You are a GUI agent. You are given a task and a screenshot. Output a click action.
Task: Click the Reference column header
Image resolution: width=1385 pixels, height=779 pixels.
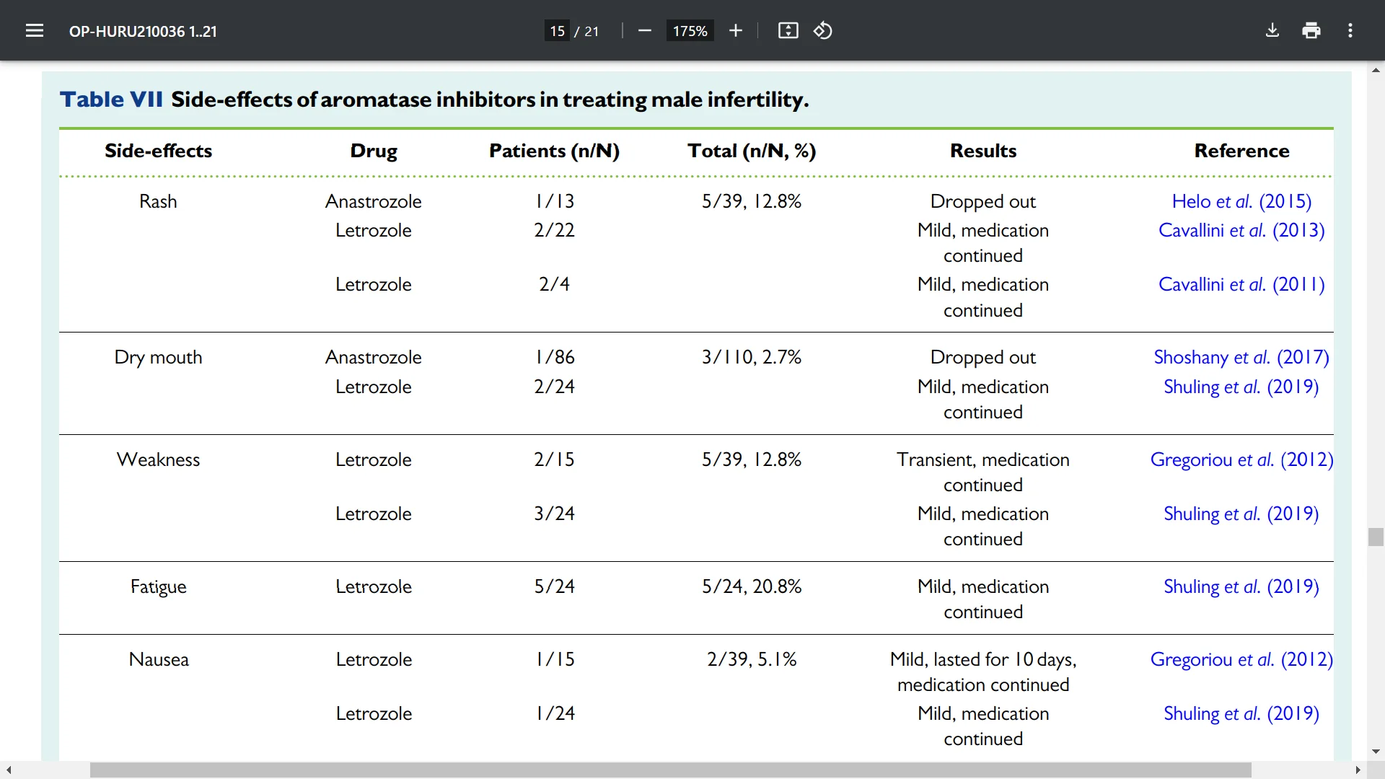(1241, 151)
